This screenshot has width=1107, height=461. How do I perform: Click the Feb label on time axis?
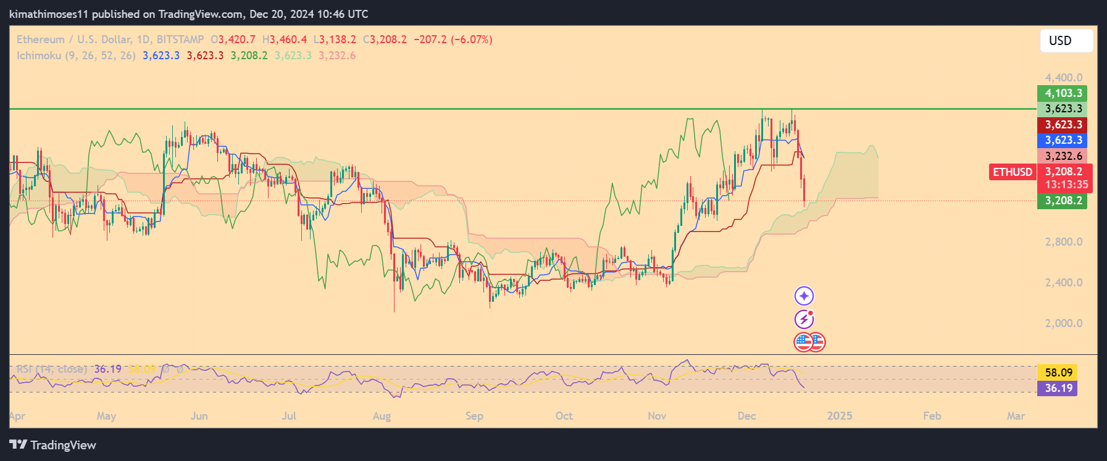pos(932,416)
